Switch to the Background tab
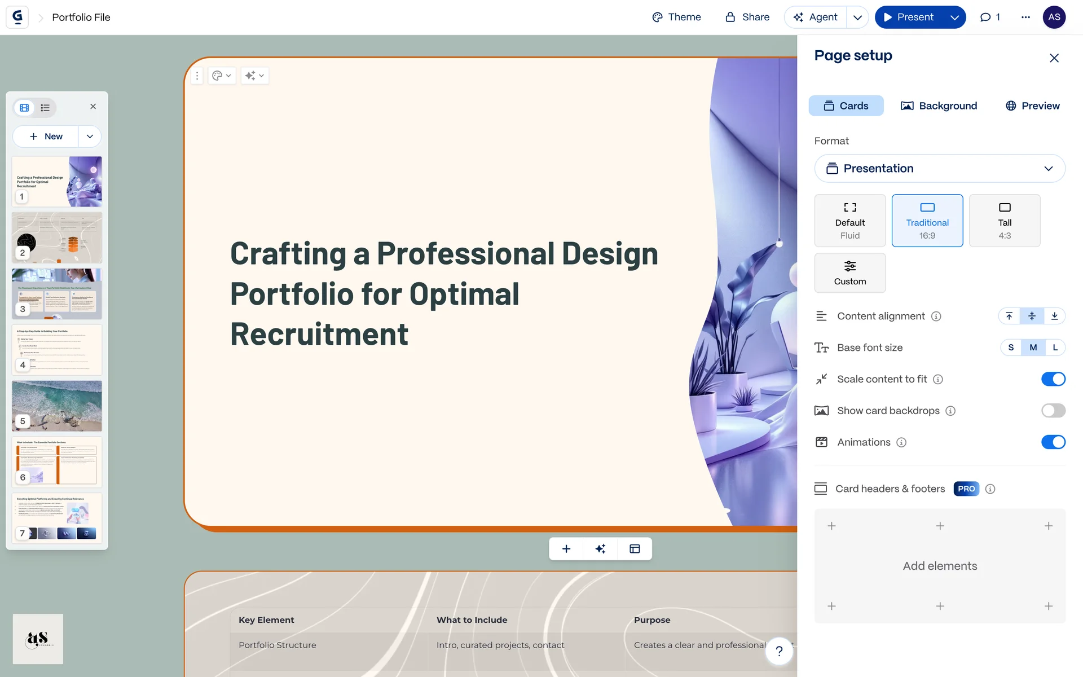 coord(939,105)
